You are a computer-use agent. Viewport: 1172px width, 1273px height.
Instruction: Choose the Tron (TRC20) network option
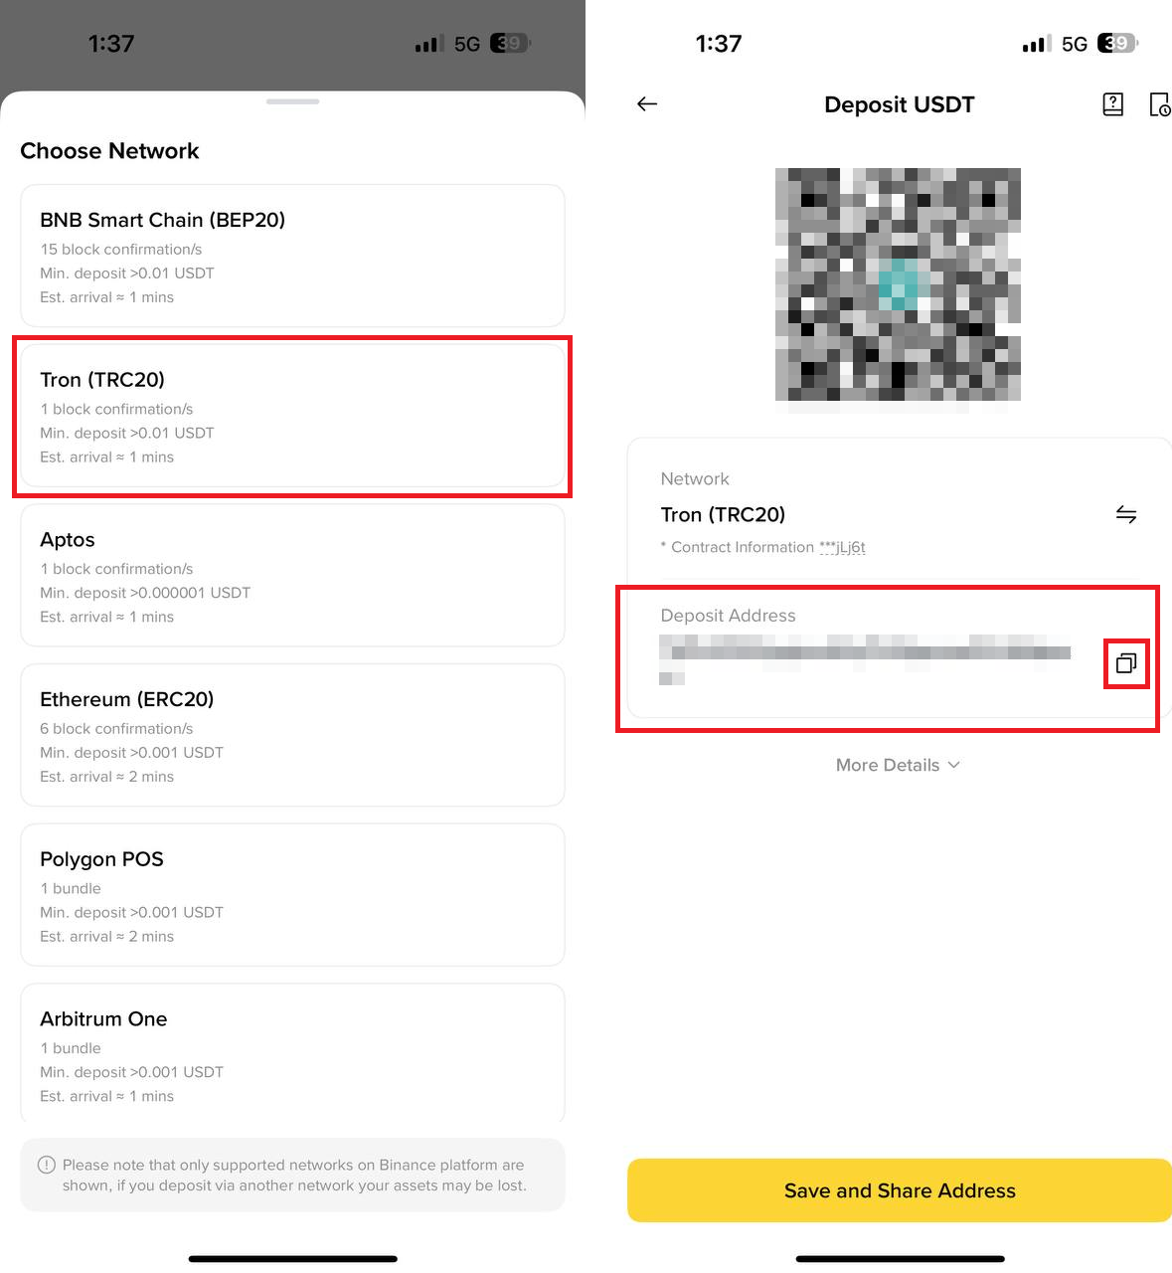(292, 416)
